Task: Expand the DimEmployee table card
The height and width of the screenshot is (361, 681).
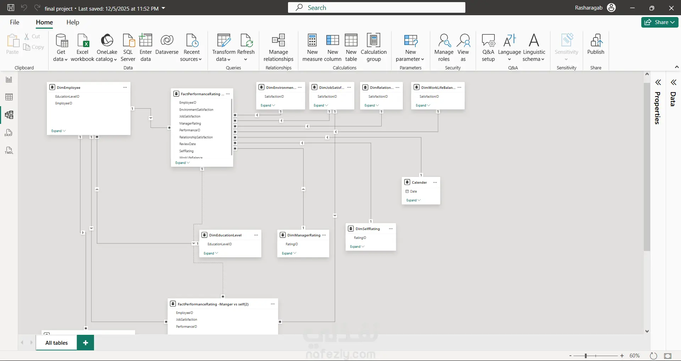Action: pos(59,131)
